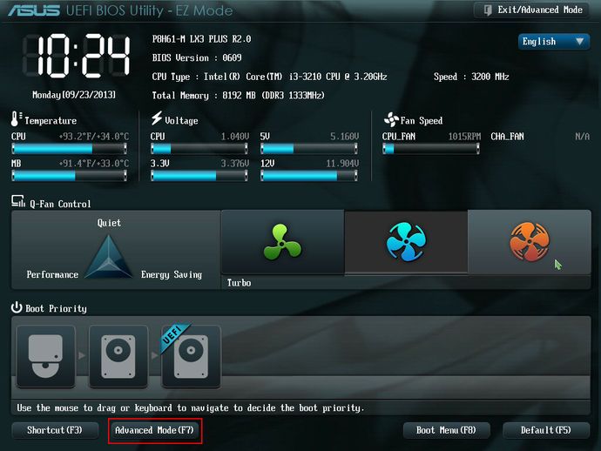Screen dimensions: 601x451
Task: Click the 10:24 system clock
Action: (77, 57)
